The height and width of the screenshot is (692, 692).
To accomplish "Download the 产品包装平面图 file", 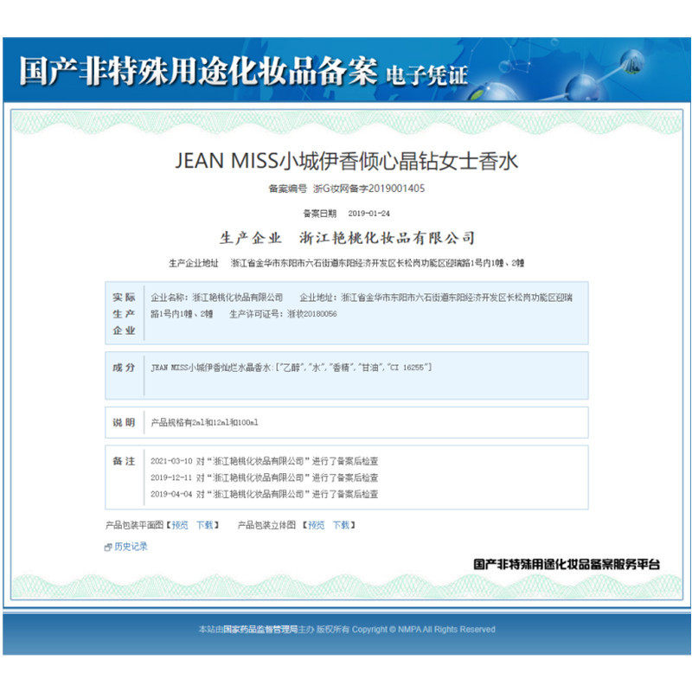I will click(204, 525).
